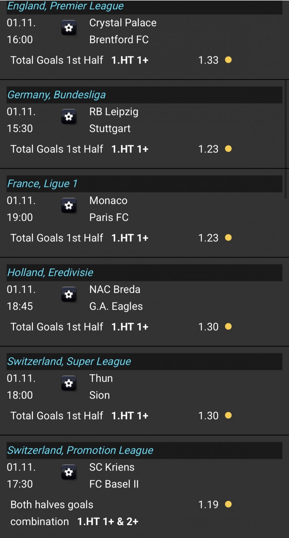
Task: Click yellow dot beside Monaco 1.23 odds
Action: pos(228,238)
